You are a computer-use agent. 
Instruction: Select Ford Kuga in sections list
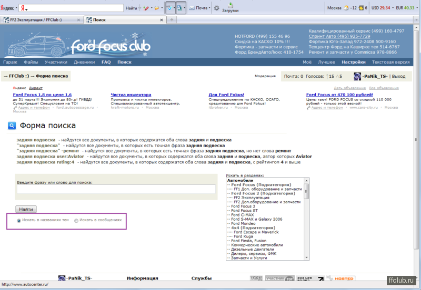click(x=243, y=236)
